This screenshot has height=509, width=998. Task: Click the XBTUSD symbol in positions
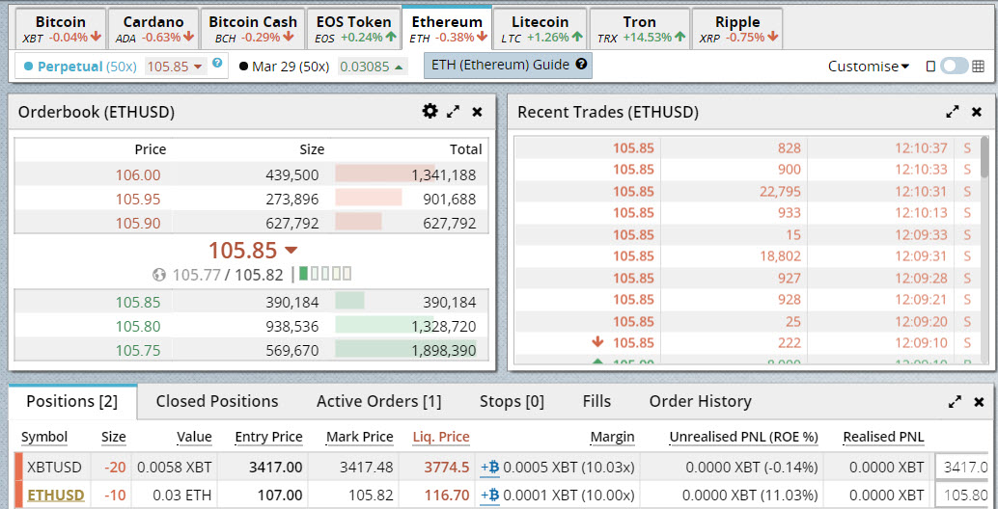pyautogui.click(x=54, y=468)
